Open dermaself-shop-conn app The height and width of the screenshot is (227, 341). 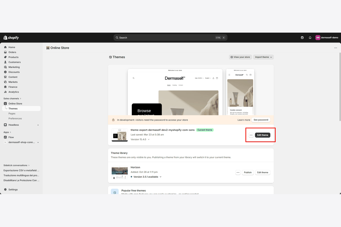tap(21, 142)
